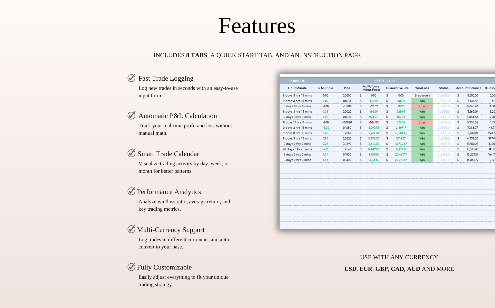Click the checkmark icon beside Automatic P&L Calculation

[x=131, y=115]
